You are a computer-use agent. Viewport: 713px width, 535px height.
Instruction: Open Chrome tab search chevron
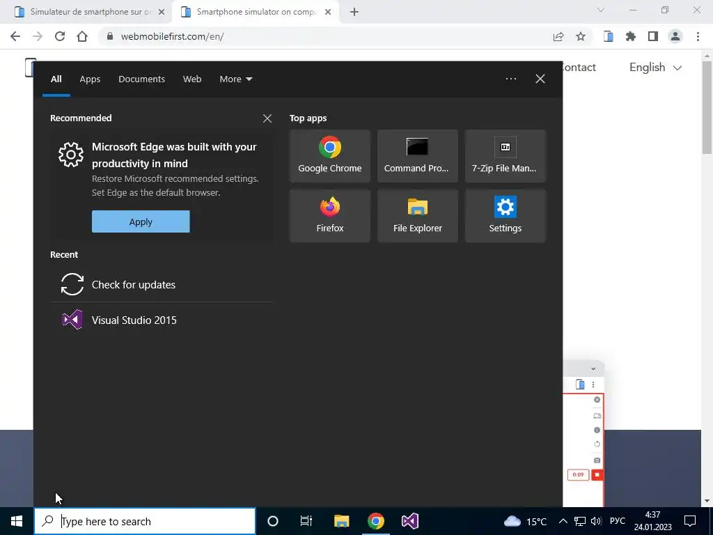coord(601,10)
